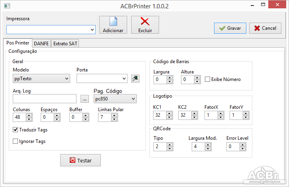Screen dimensions: 289x187
Task: Decrease the QRCode Tipo value
Action: (x=169, y=148)
